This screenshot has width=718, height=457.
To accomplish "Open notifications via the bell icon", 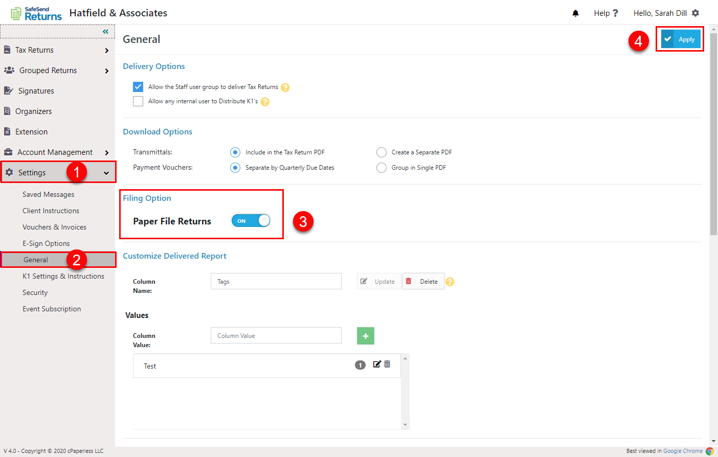I will 575,13.
